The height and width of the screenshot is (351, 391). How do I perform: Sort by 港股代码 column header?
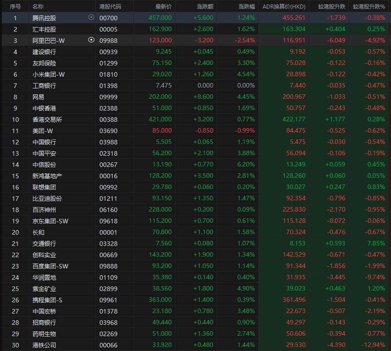pos(110,6)
